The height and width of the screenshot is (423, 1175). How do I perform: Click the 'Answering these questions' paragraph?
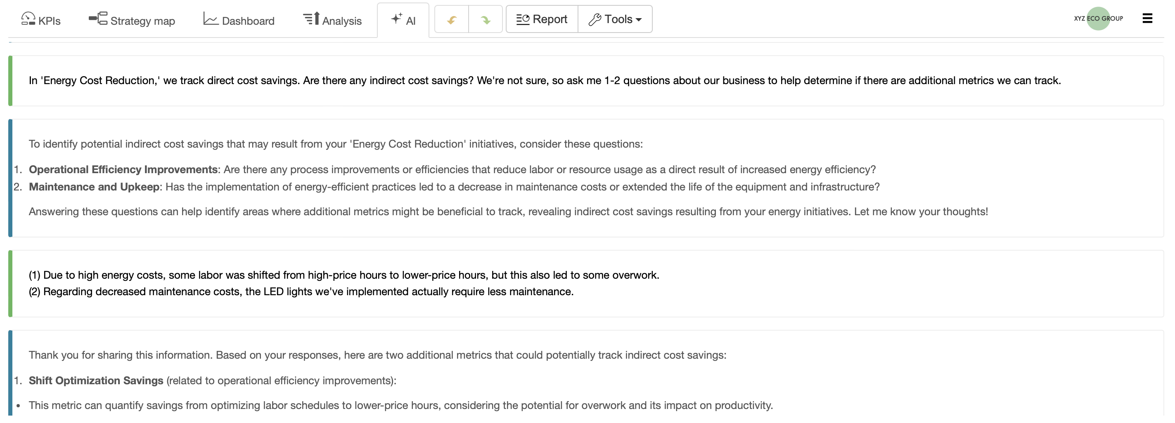(x=508, y=212)
